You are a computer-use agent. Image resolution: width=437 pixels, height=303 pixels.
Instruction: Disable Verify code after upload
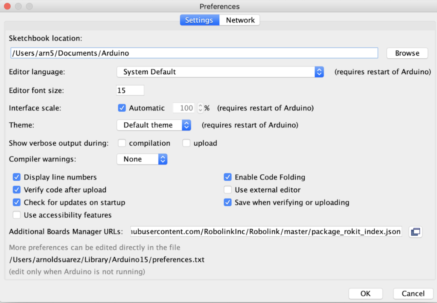click(17, 190)
